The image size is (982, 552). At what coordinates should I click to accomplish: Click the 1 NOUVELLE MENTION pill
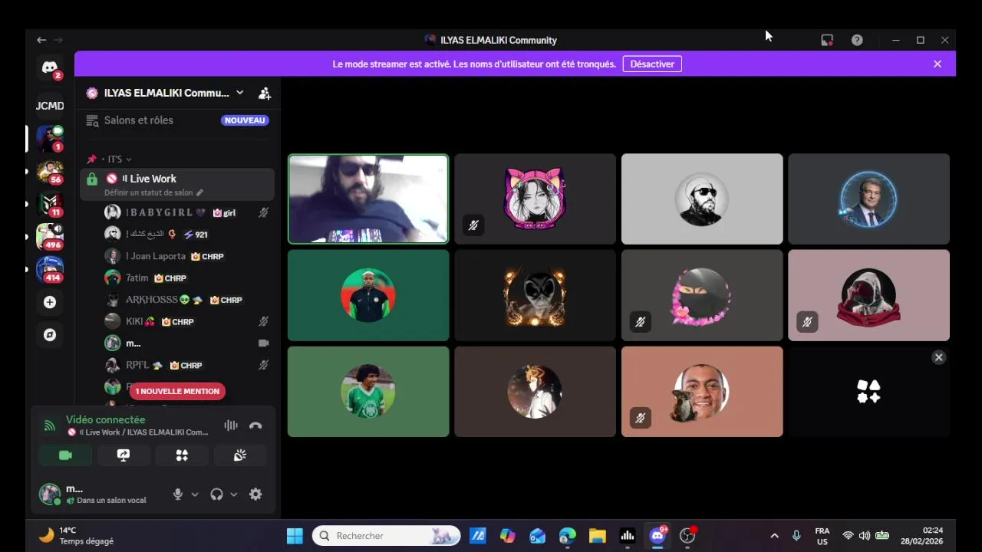coord(178,391)
